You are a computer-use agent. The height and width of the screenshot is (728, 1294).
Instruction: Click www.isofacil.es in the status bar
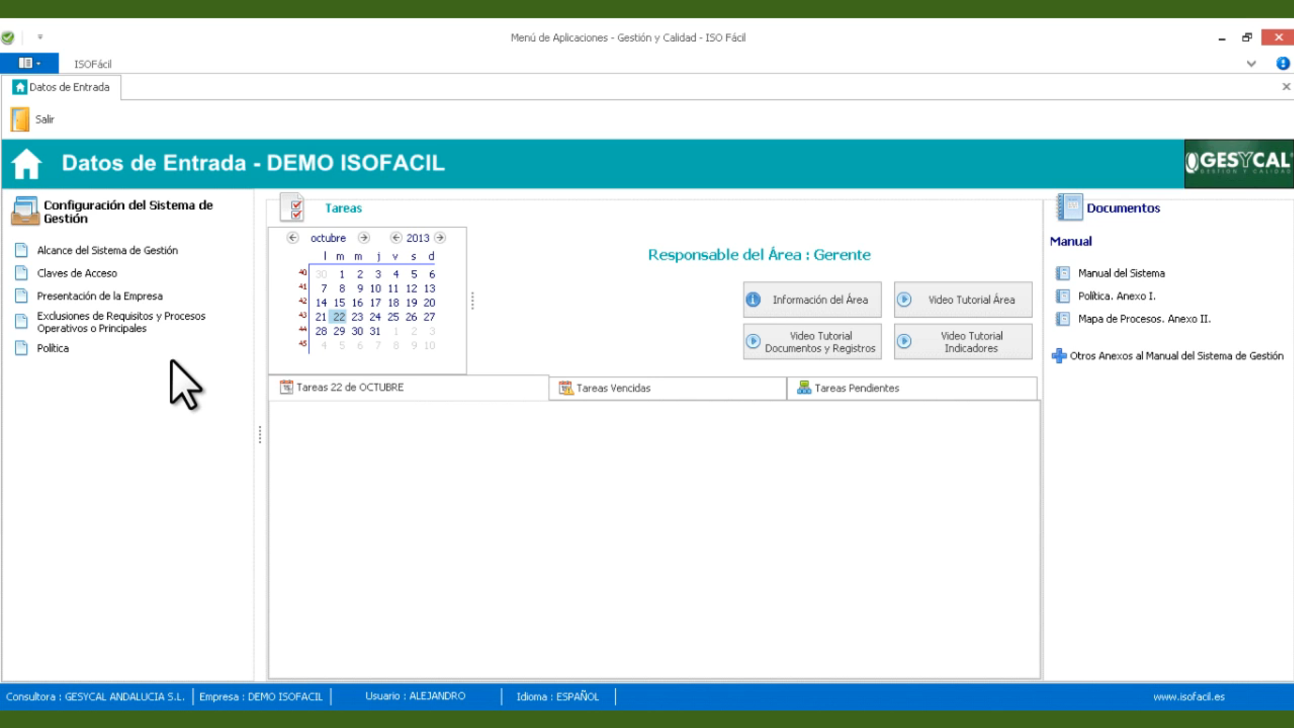[x=1189, y=697]
